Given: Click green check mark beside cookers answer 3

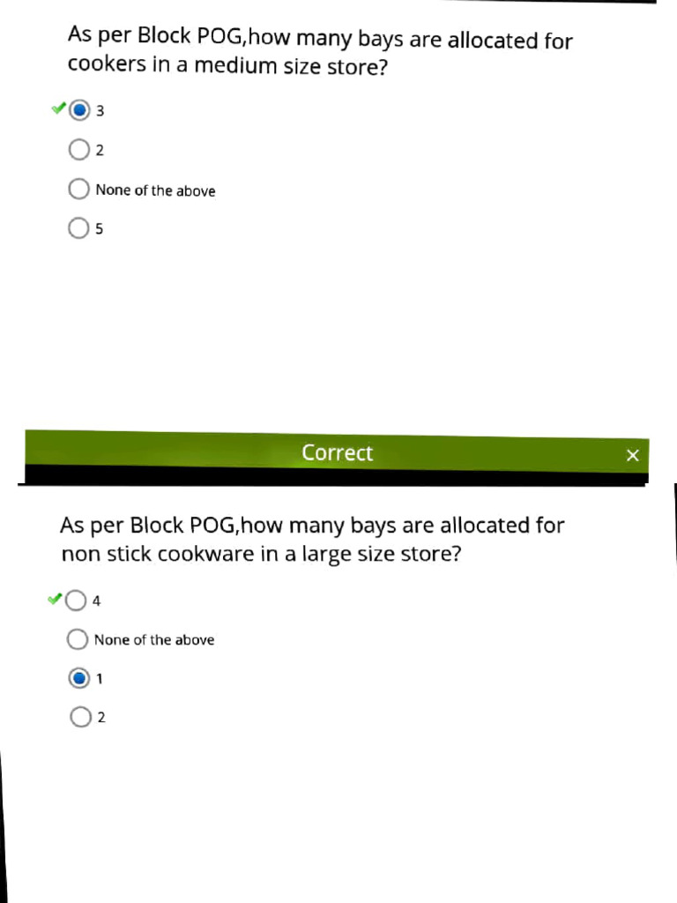Looking at the screenshot, I should [x=58, y=108].
